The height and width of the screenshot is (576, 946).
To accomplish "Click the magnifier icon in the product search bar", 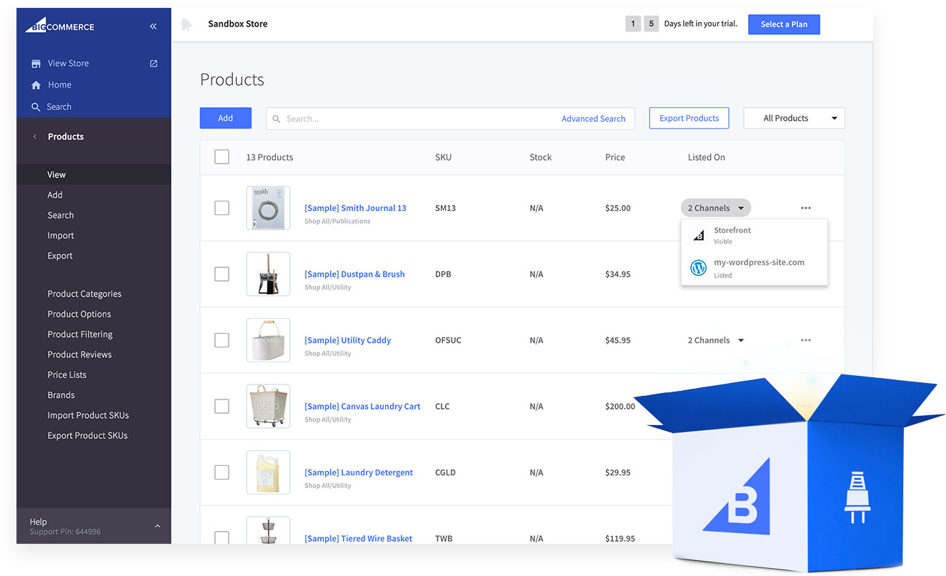I will [277, 118].
